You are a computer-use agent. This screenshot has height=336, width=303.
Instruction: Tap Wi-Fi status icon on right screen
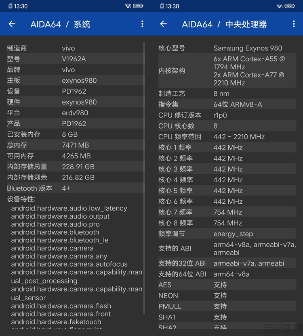tap(280, 6)
